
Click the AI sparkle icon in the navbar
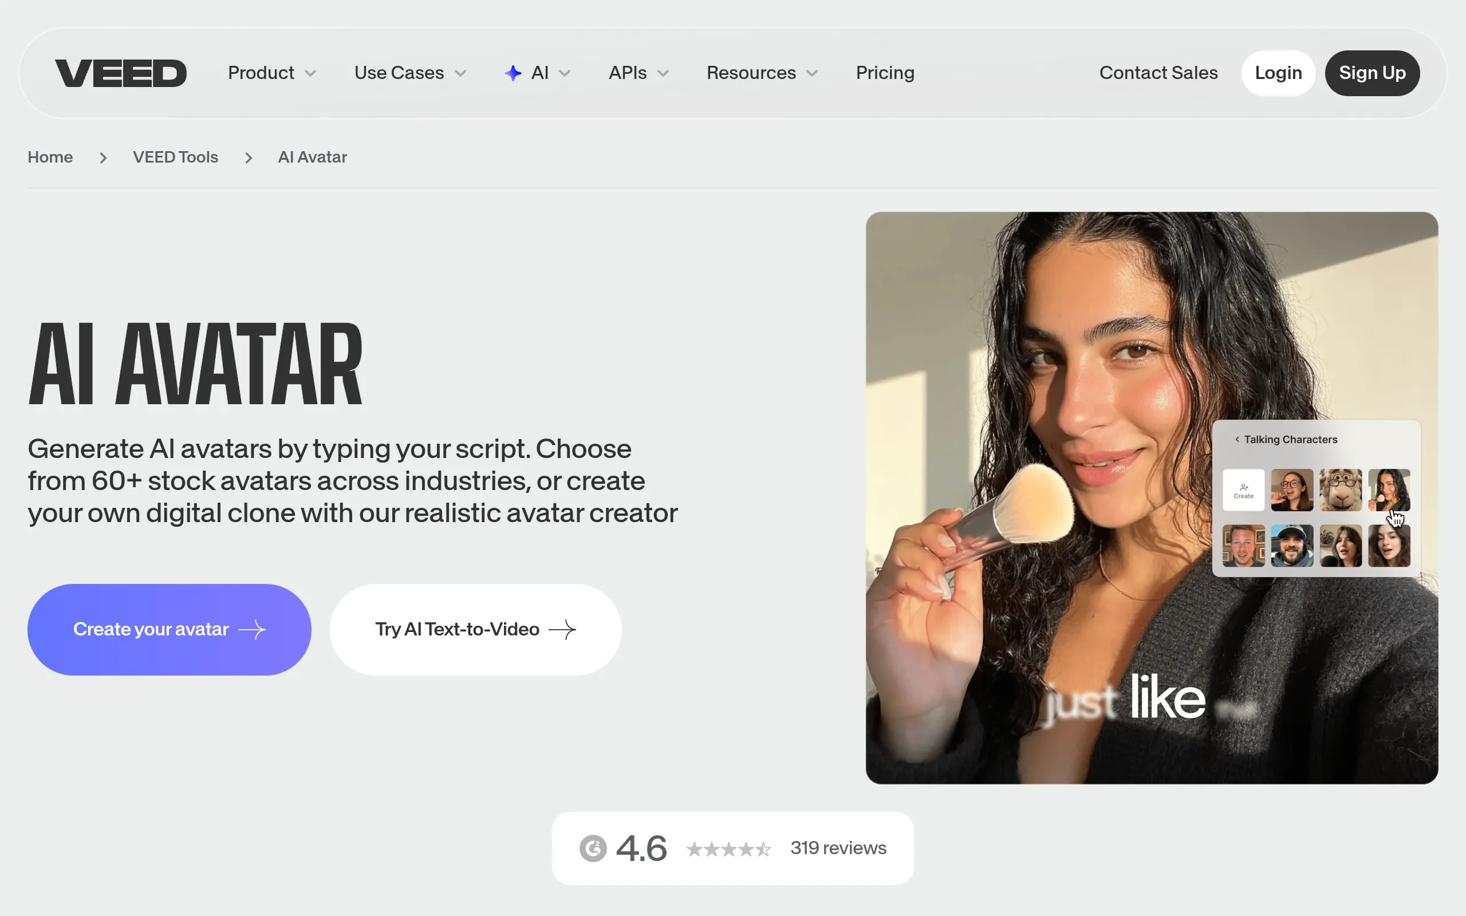pyautogui.click(x=513, y=73)
